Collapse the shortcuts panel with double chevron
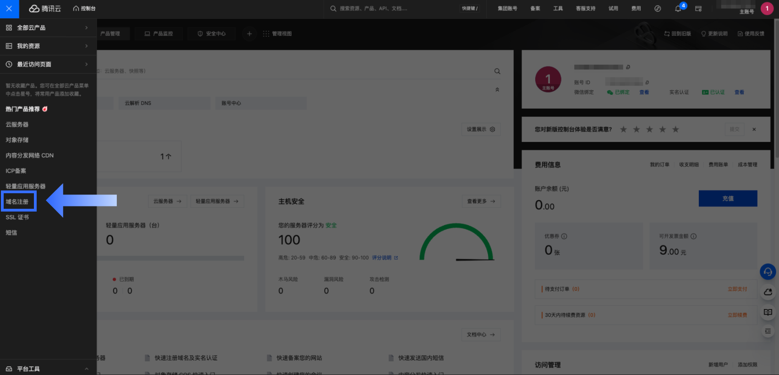Screen dimensions: 779x375 (x=497, y=90)
